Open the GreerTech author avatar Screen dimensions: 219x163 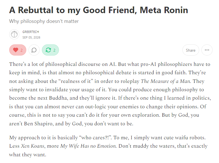coord(14,34)
